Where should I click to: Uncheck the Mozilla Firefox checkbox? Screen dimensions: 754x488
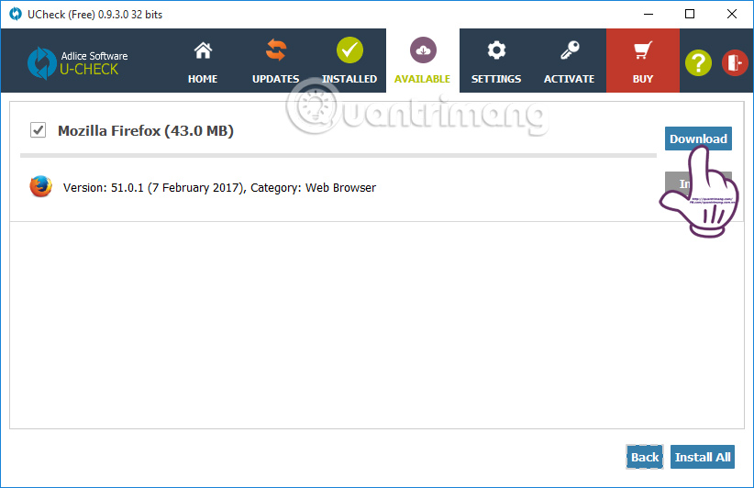coord(39,130)
